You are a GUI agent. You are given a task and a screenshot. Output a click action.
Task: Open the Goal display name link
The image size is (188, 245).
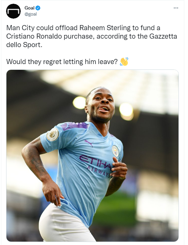click(30, 8)
